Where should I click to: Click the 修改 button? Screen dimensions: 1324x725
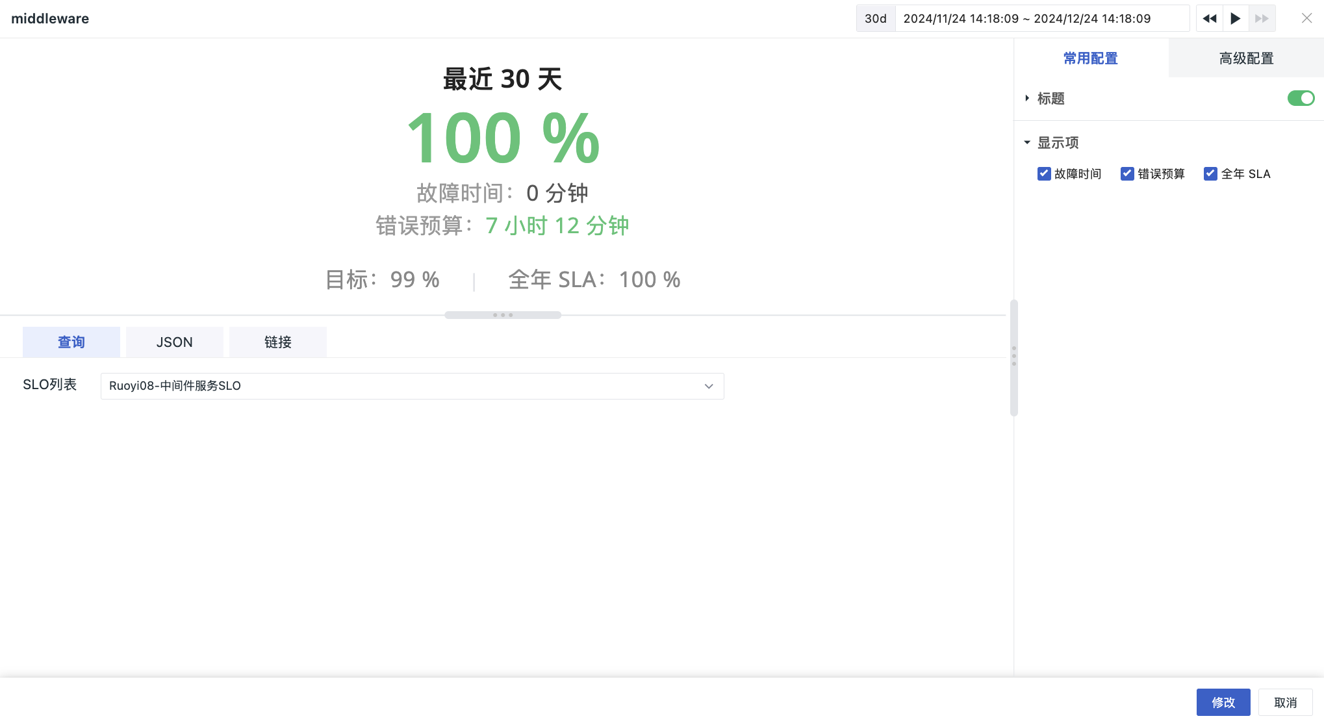(1223, 702)
